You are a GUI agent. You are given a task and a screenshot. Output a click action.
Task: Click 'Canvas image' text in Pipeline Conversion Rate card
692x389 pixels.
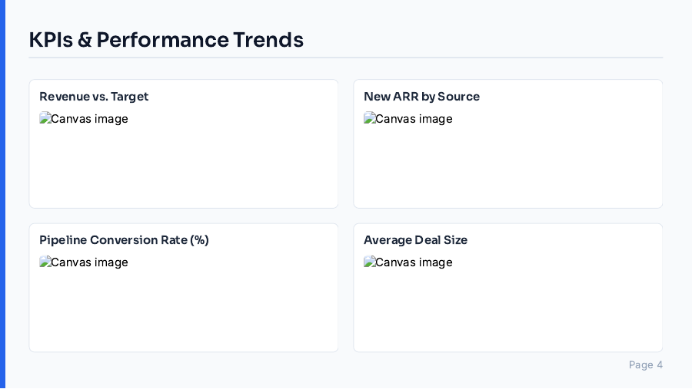tap(90, 262)
